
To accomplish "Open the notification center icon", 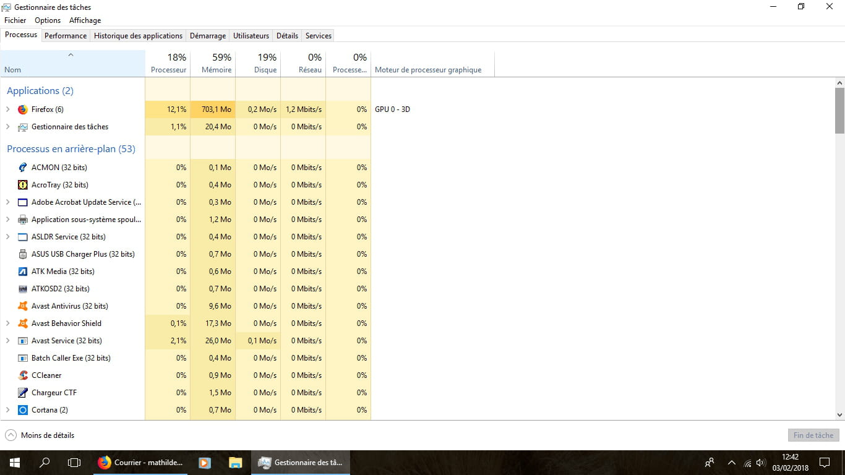I will pos(824,463).
